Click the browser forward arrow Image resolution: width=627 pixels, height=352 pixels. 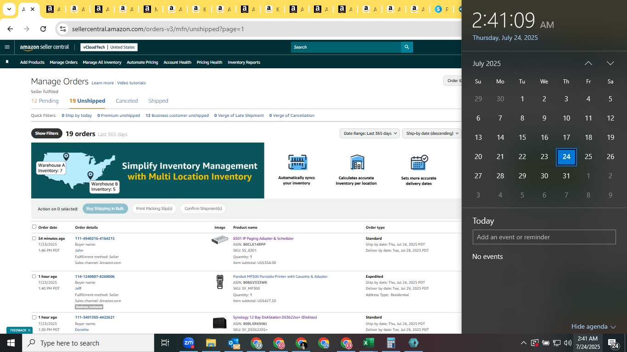click(27, 29)
